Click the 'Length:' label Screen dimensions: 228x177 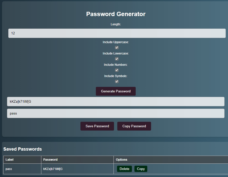pos(116,24)
